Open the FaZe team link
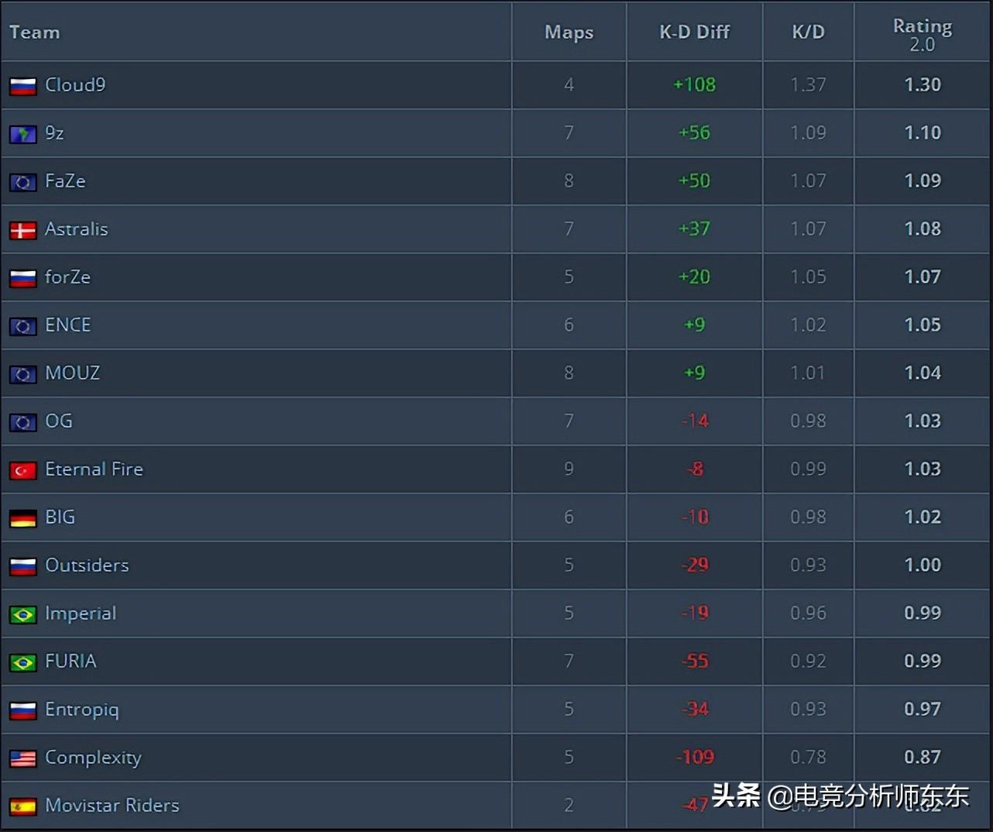 click(65, 180)
